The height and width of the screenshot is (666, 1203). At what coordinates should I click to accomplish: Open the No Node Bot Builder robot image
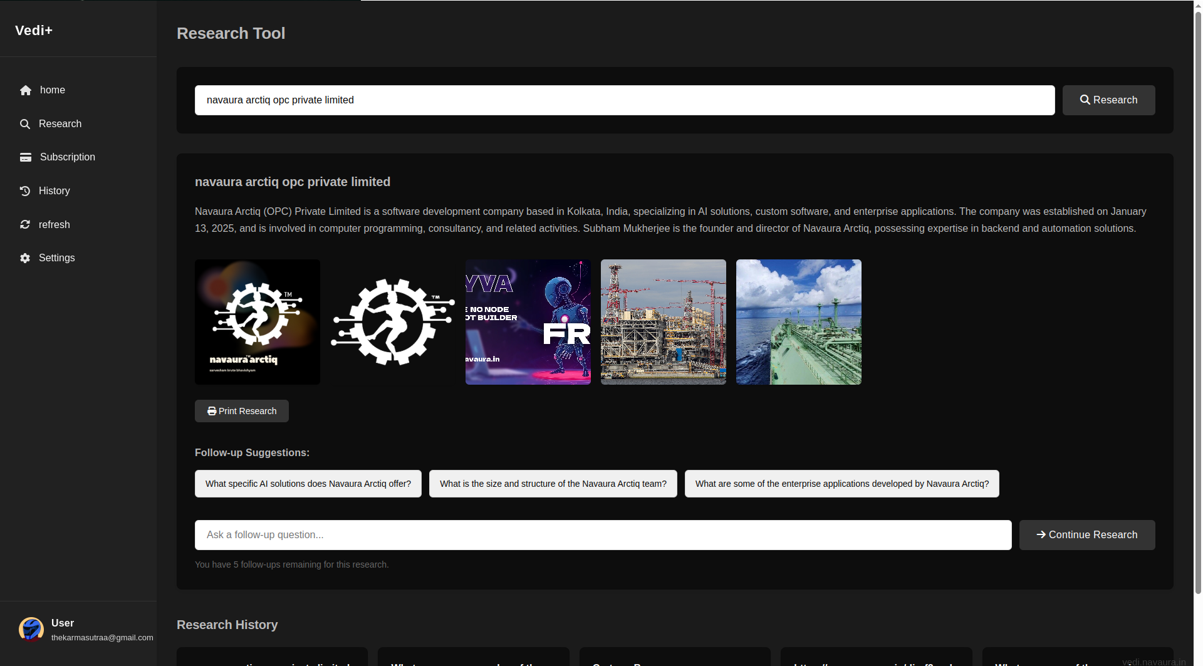(528, 322)
